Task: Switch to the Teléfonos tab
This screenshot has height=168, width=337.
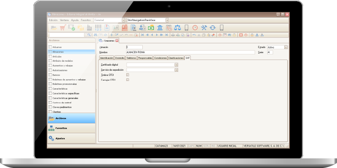Action: pos(131,58)
